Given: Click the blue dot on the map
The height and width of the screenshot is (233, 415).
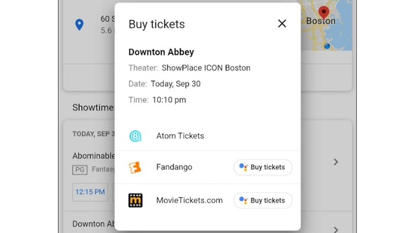Looking at the screenshot, I should (x=327, y=46).
